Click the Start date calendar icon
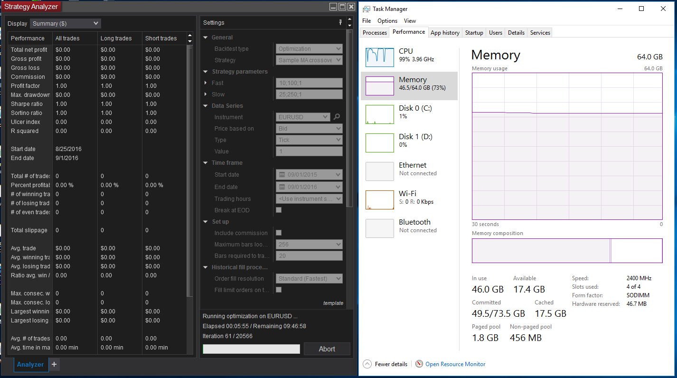677x378 pixels. point(282,175)
